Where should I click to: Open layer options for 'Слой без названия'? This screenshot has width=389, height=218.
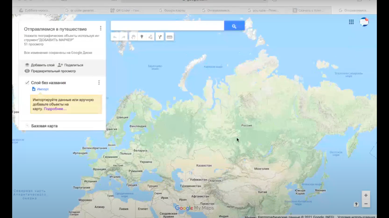99,83
